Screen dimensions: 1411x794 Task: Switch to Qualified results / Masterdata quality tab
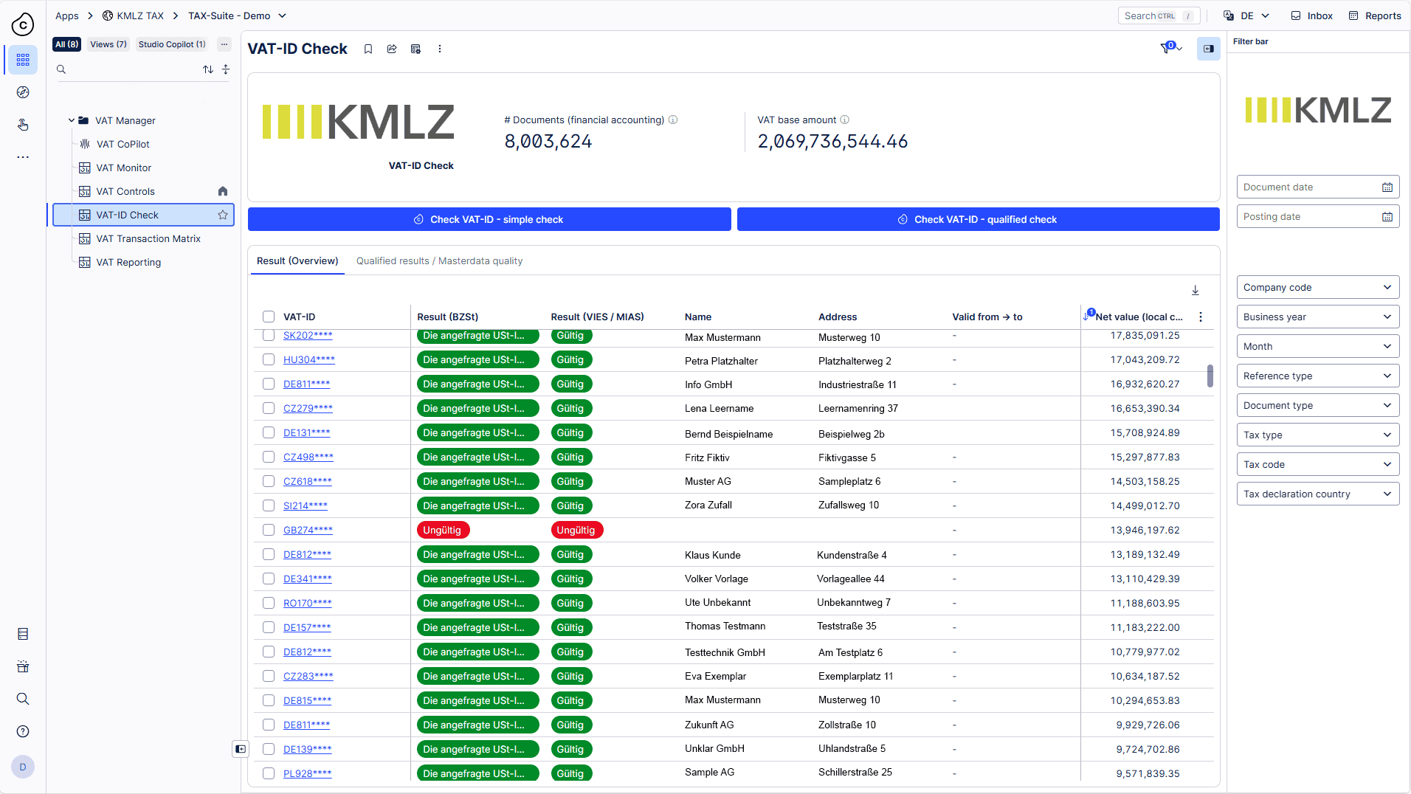tap(439, 261)
